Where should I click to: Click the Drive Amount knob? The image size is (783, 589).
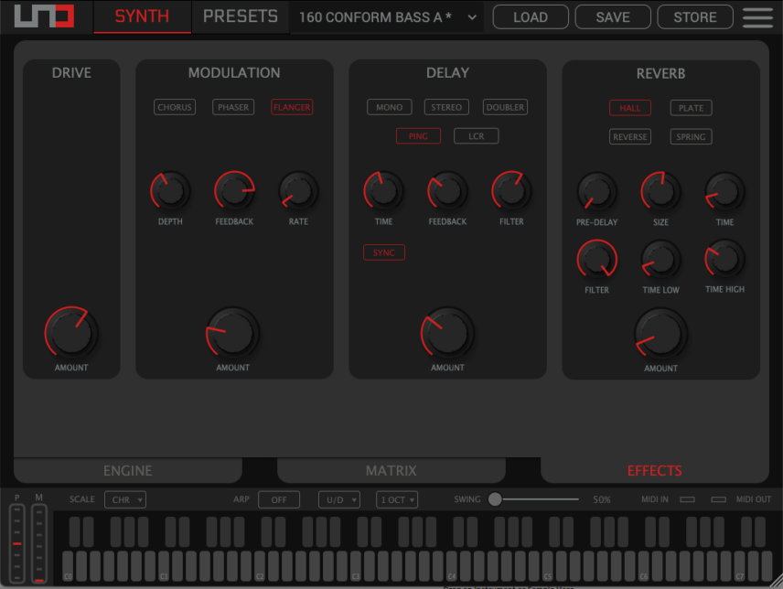point(71,333)
